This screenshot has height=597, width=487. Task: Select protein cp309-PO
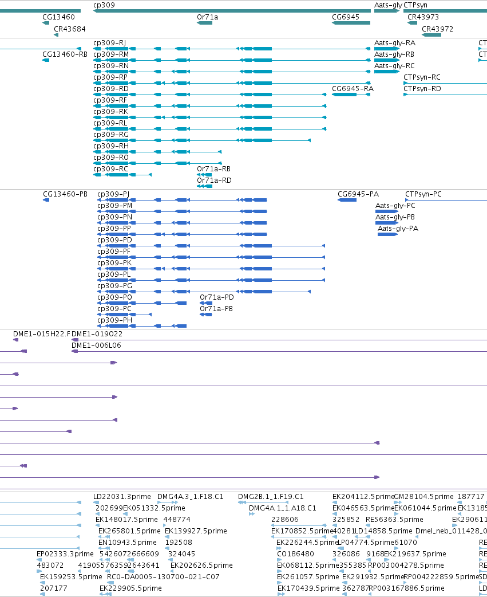tap(115, 297)
